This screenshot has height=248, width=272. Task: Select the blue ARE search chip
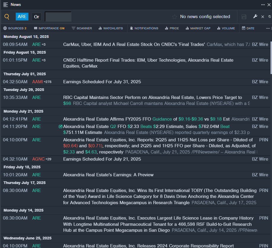[22, 17]
